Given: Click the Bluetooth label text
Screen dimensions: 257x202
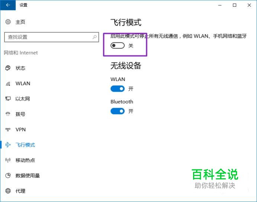Looking at the screenshot, I should click(122, 102).
